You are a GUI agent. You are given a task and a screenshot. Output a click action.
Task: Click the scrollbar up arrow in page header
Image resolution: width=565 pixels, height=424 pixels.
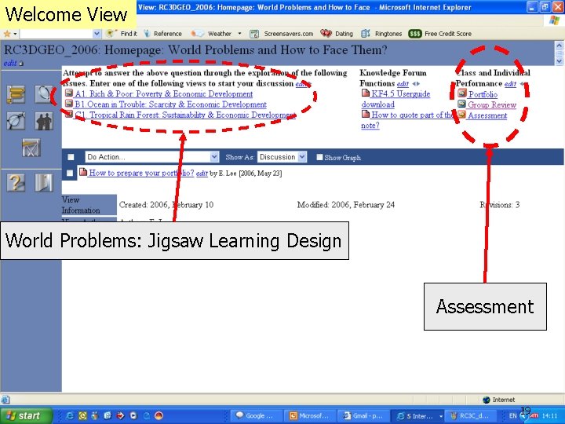click(560, 46)
